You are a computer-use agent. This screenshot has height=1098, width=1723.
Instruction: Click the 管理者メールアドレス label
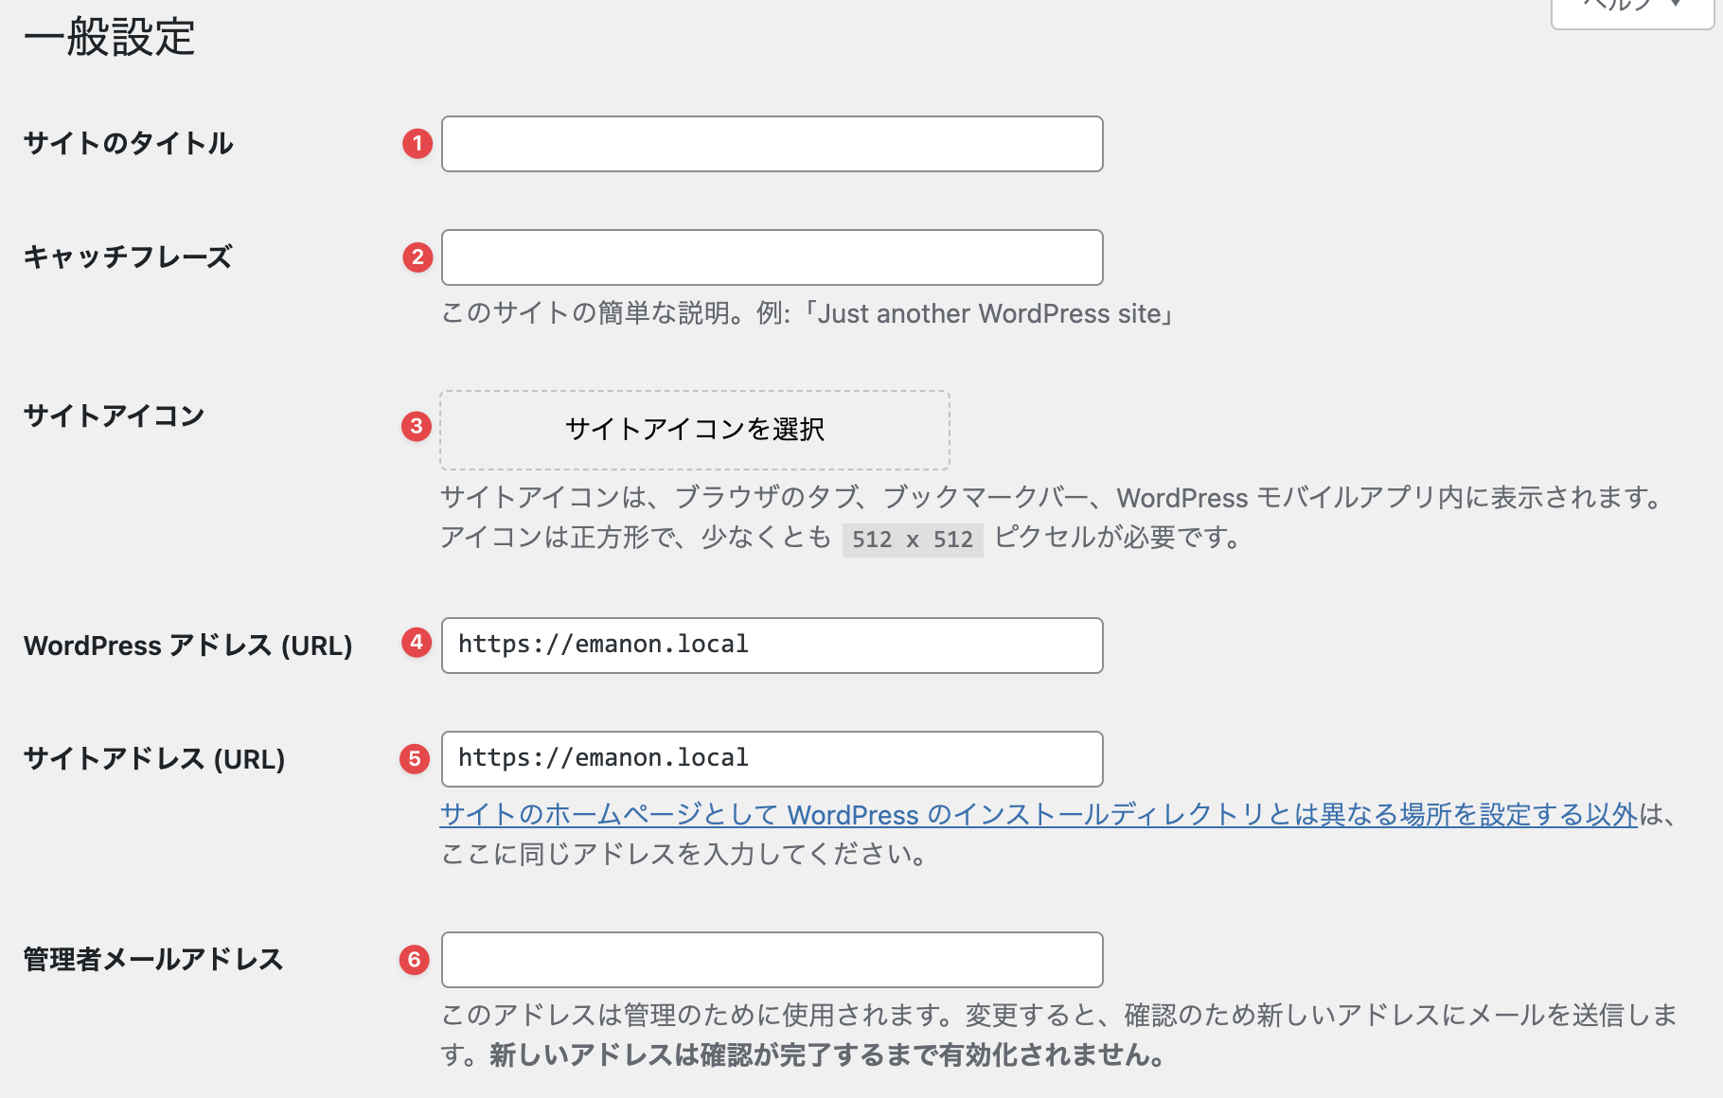point(153,960)
